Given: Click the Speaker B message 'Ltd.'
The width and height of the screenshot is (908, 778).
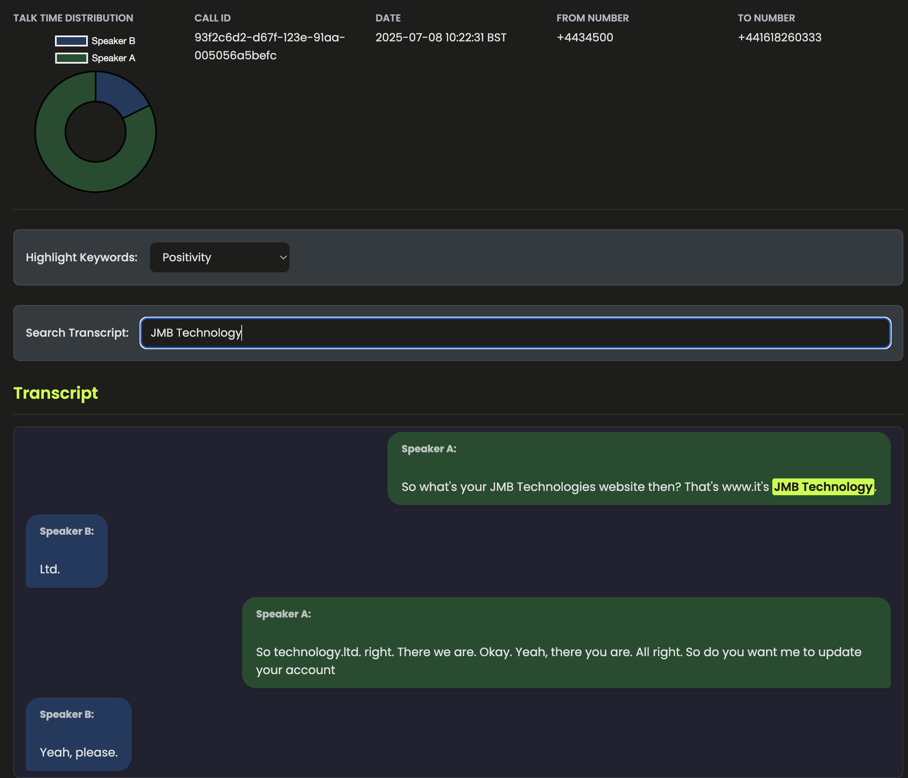Looking at the screenshot, I should tap(66, 551).
